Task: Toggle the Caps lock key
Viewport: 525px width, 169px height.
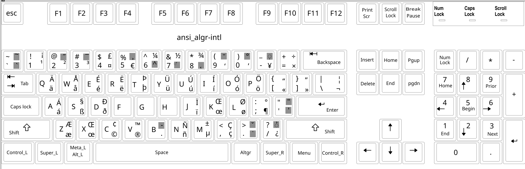Action: click(x=21, y=107)
